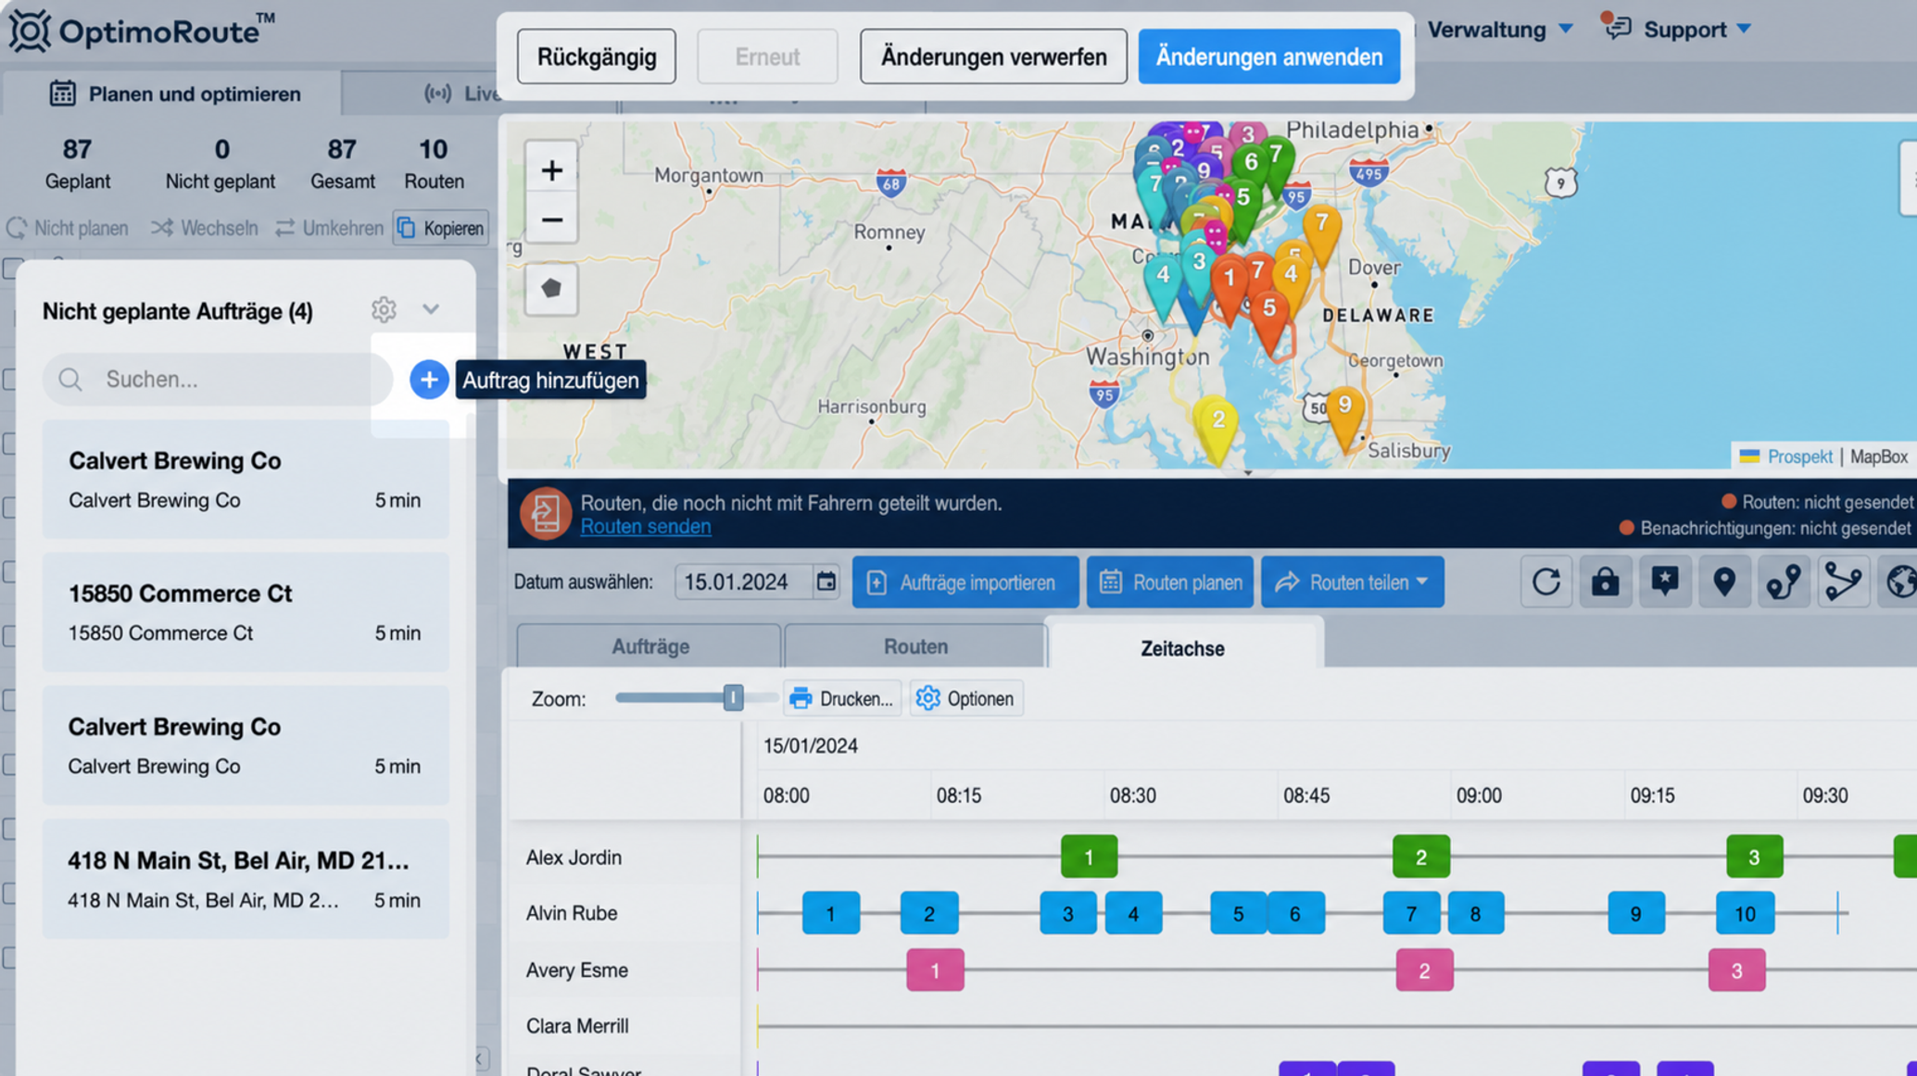Click Avery Esme's pink stop 2
The image size is (1917, 1076).
click(x=1424, y=970)
